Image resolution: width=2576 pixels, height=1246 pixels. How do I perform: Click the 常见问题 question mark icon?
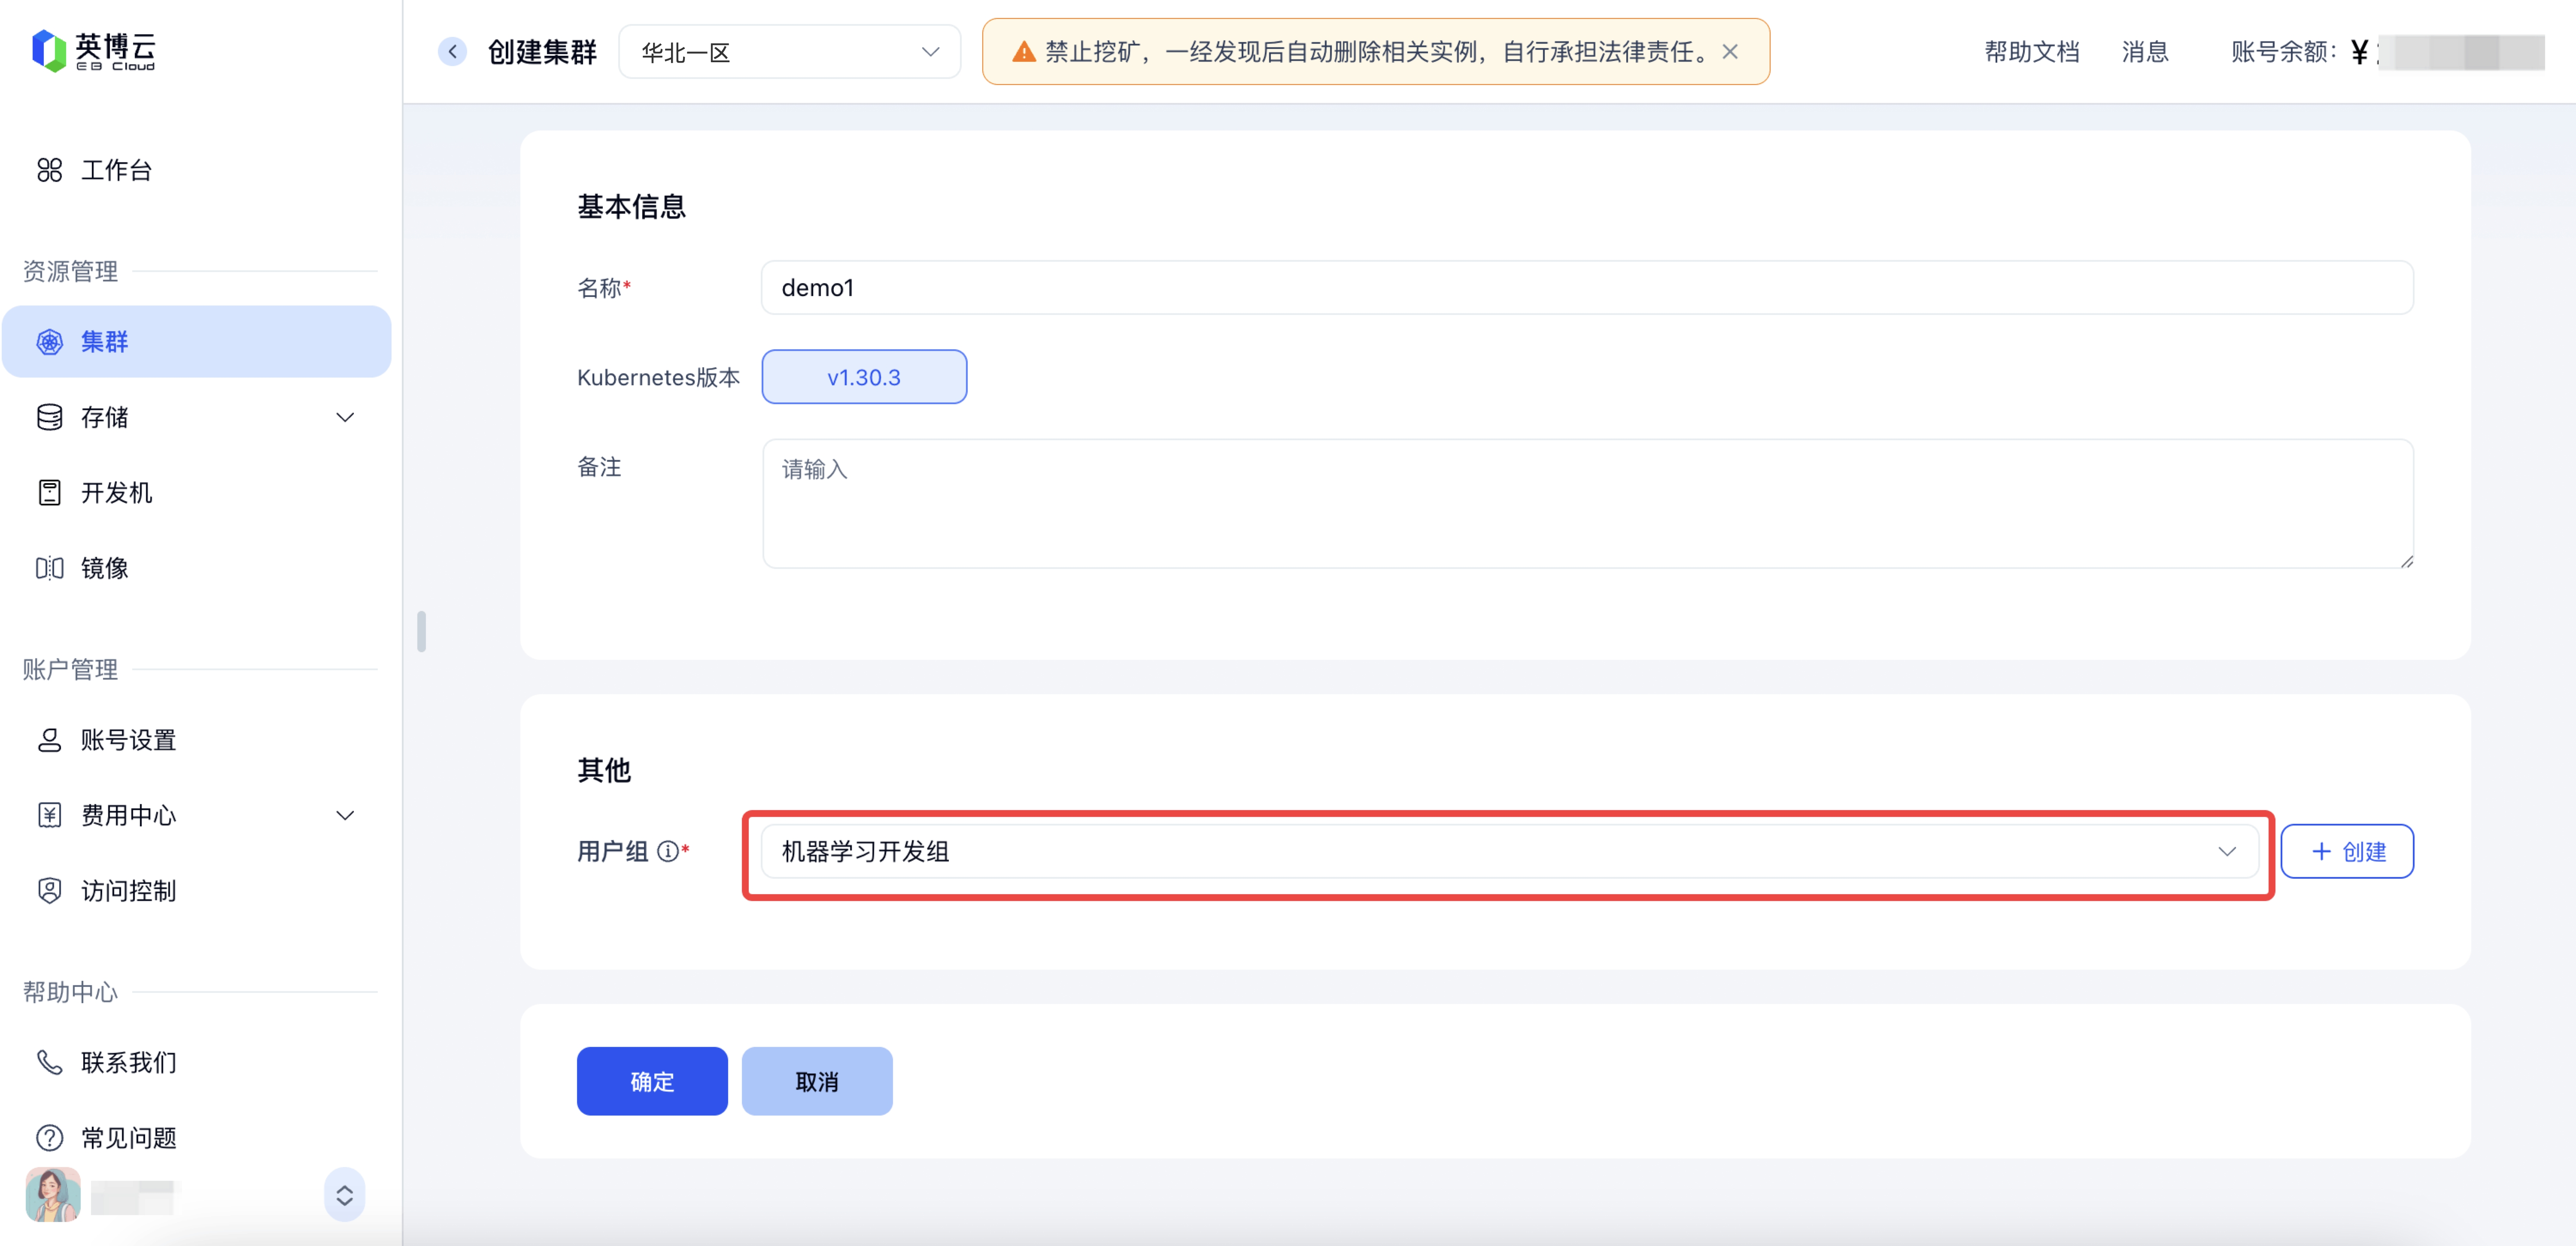49,1137
